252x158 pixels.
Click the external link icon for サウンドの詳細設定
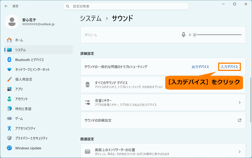click(239, 120)
